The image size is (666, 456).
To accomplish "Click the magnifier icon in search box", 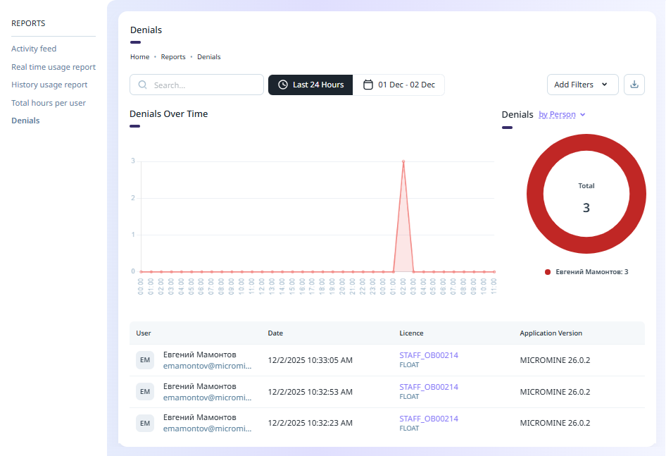I will (143, 85).
